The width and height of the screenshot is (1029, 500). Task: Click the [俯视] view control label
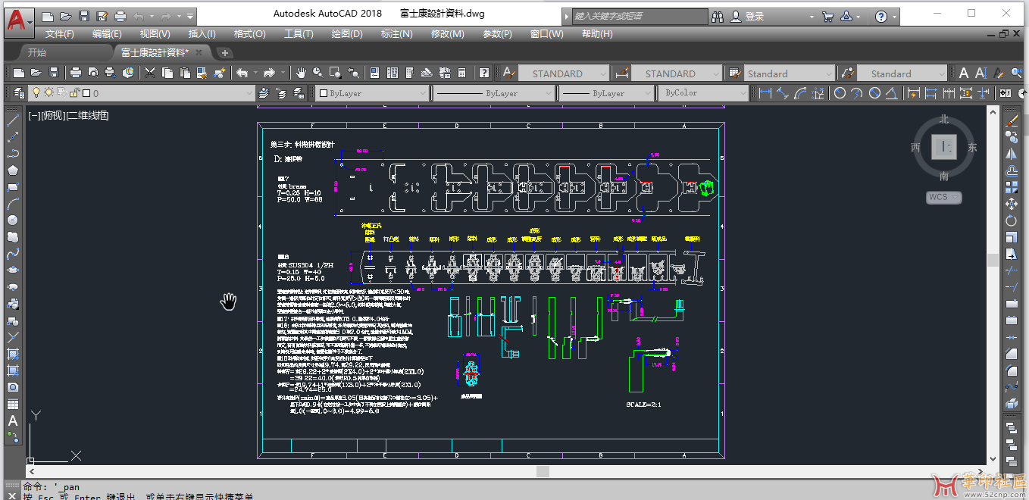click(52, 116)
